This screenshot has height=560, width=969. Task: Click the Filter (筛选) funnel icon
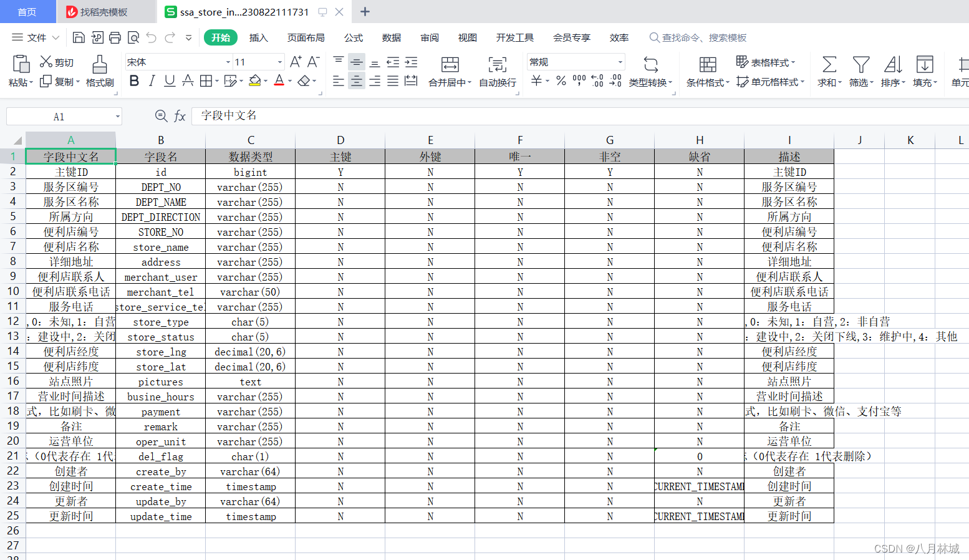pyautogui.click(x=861, y=64)
